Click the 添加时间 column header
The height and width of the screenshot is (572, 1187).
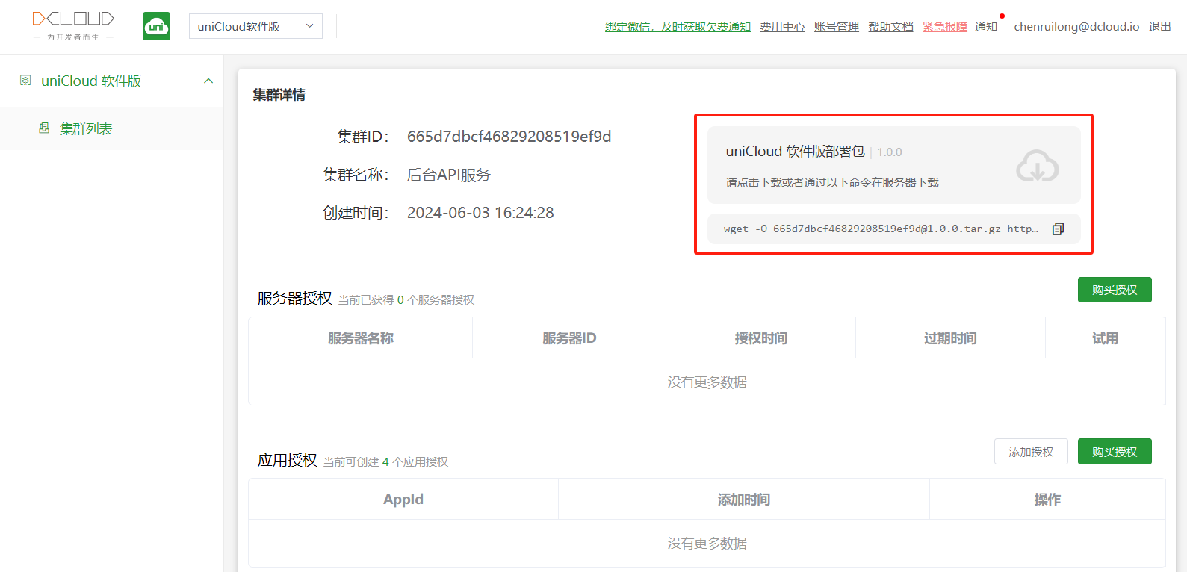[x=744, y=500]
